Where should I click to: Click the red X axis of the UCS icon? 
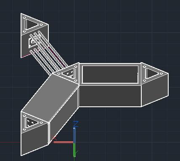pos(63,143)
